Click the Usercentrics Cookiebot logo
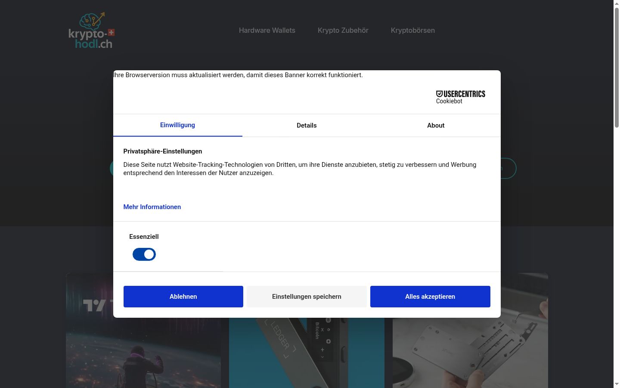The height and width of the screenshot is (388, 620). (x=460, y=97)
